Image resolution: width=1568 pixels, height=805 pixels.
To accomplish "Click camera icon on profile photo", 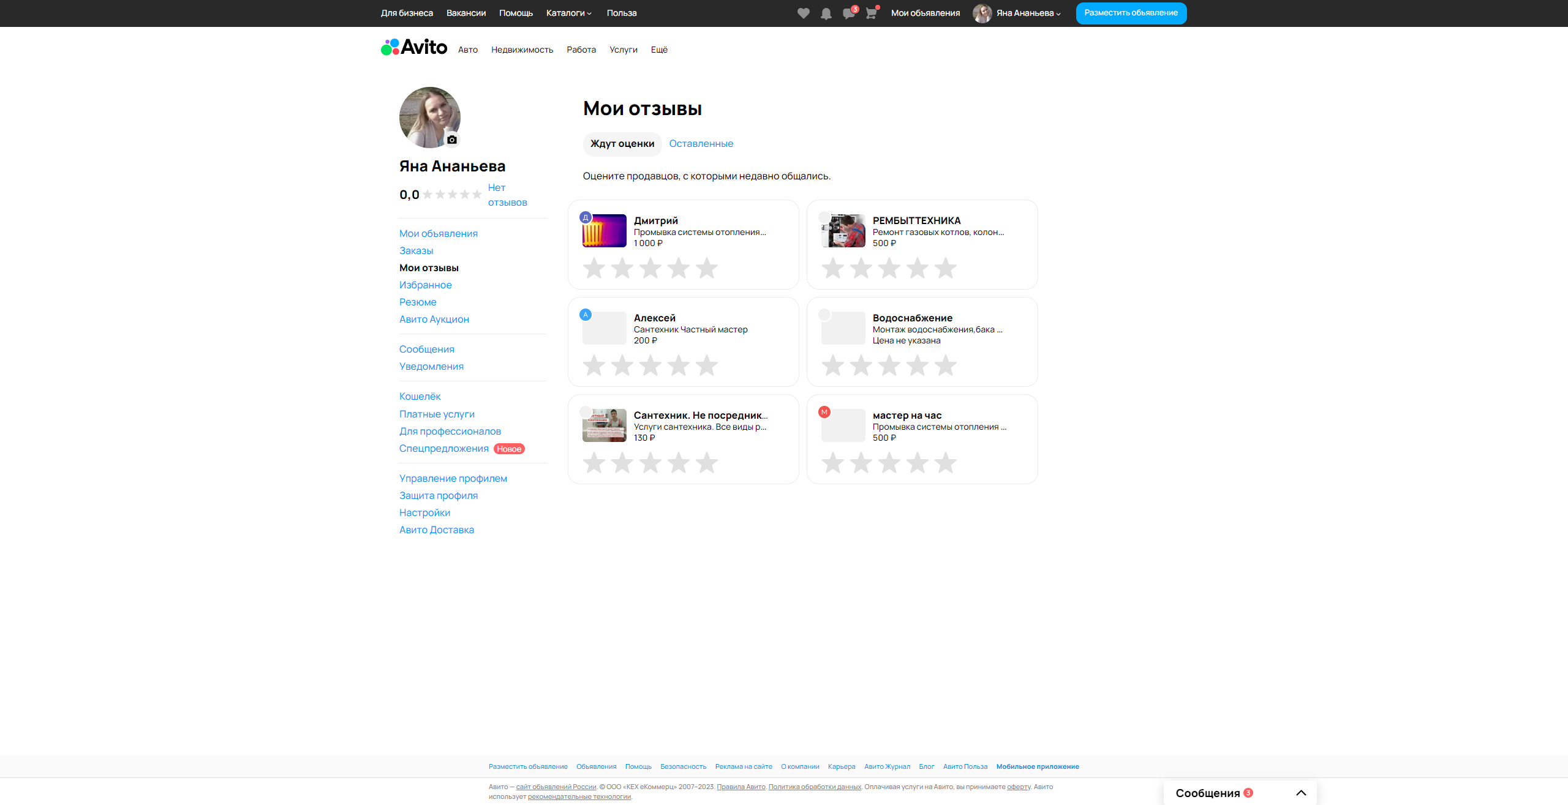I will click(x=452, y=140).
